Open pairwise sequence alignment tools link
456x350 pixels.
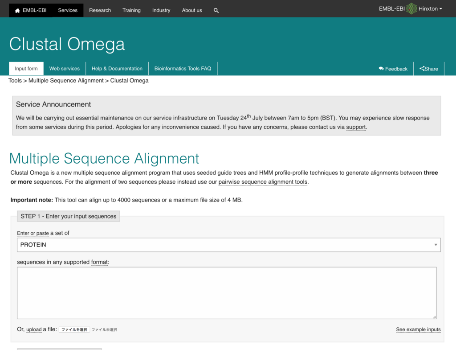pyautogui.click(x=263, y=182)
